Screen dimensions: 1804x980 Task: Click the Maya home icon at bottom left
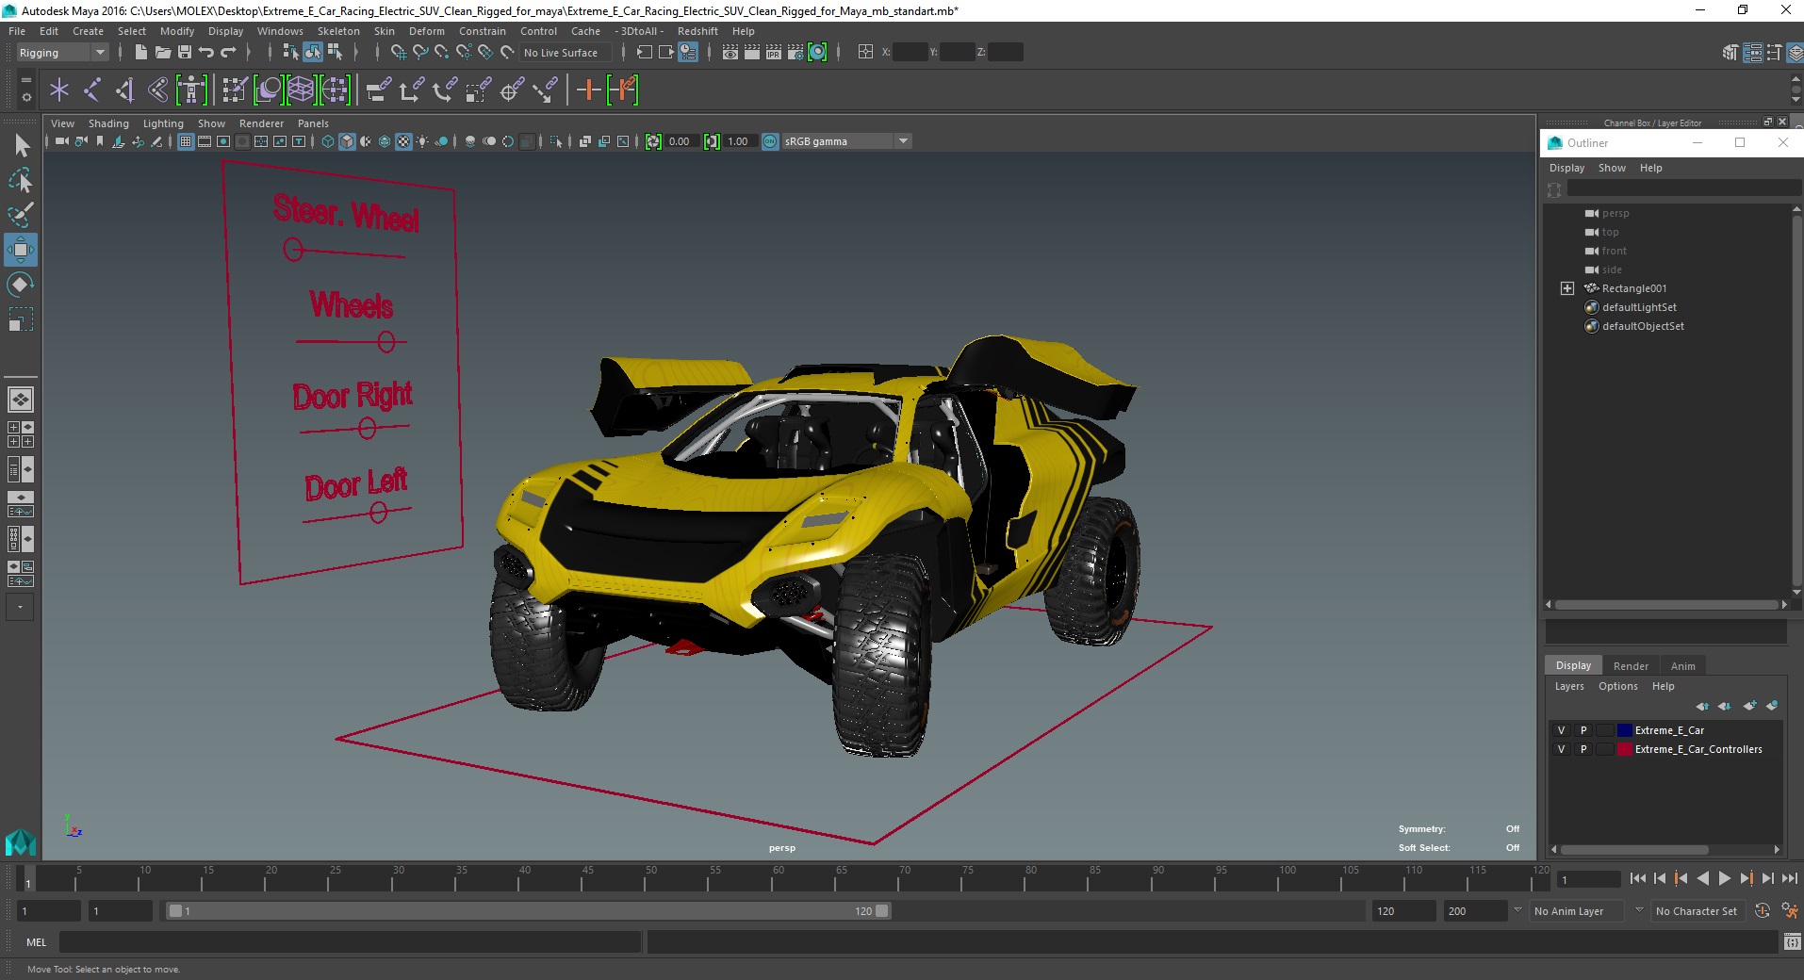pyautogui.click(x=21, y=841)
